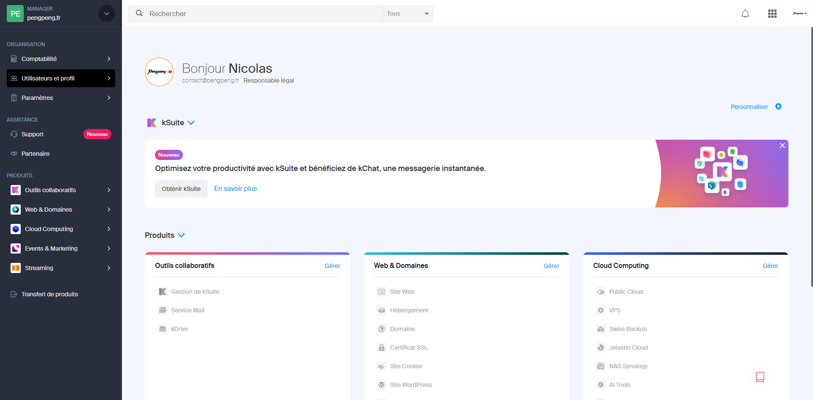Click the green PE organisation badge

click(15, 14)
